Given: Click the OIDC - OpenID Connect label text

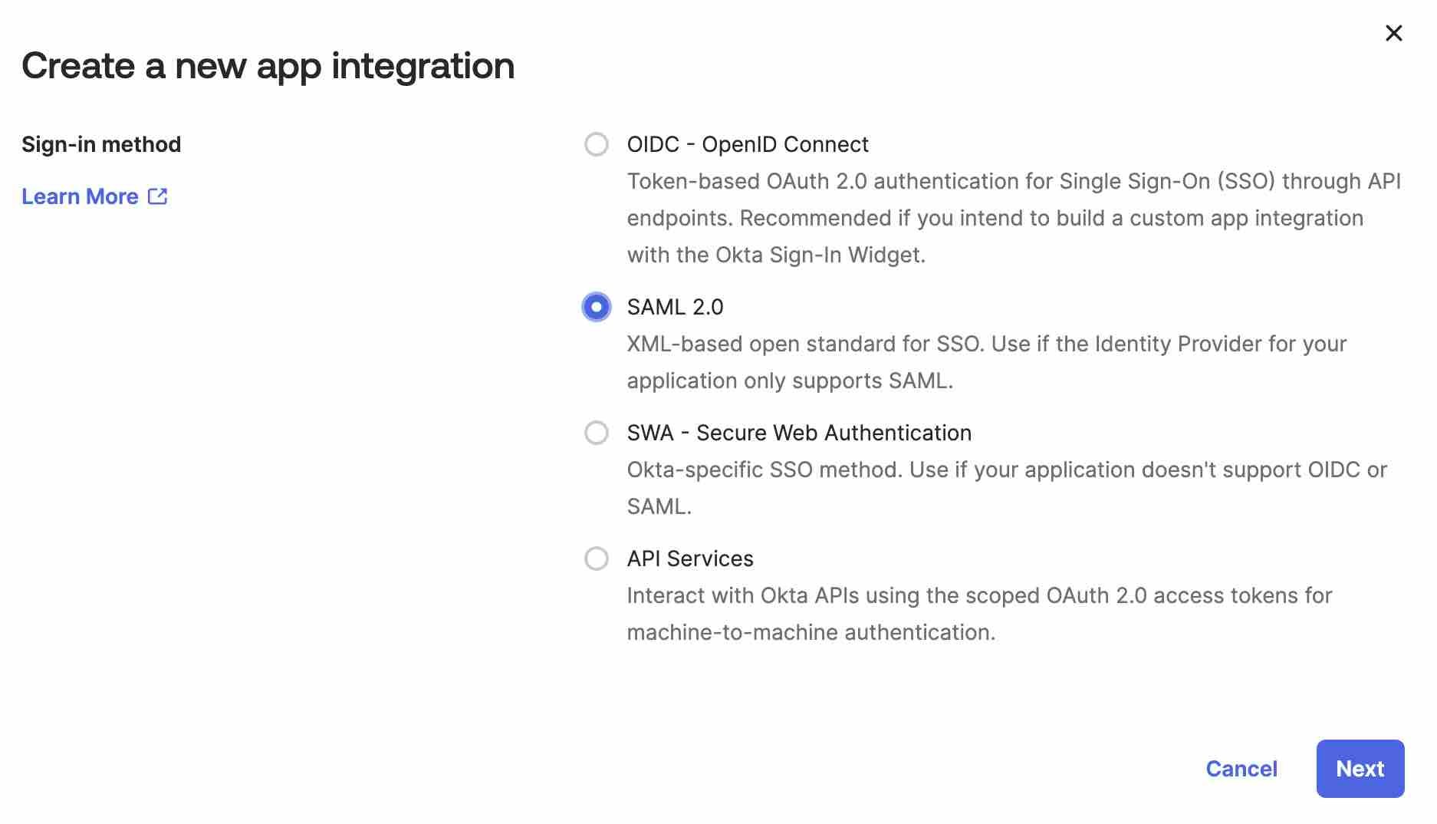Looking at the screenshot, I should point(748,144).
